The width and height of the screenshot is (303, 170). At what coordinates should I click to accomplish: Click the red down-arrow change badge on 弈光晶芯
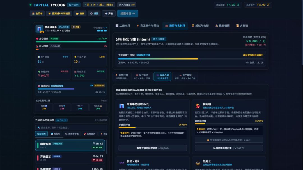pyautogui.click(x=97, y=160)
